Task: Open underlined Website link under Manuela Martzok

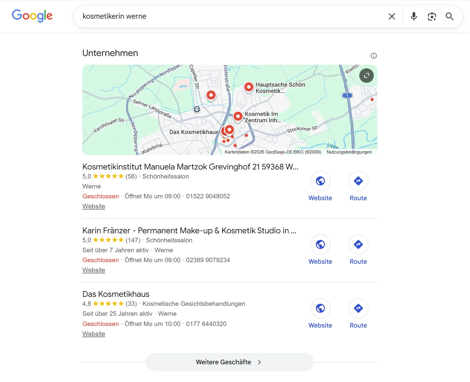Action: pyautogui.click(x=94, y=206)
